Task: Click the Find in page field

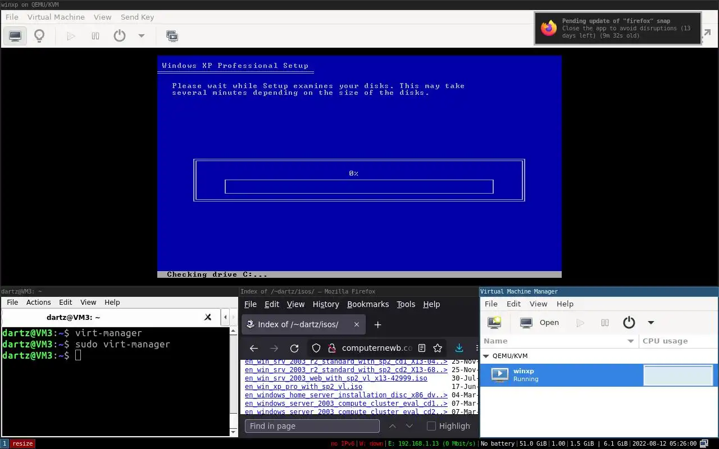Action: [x=312, y=426]
